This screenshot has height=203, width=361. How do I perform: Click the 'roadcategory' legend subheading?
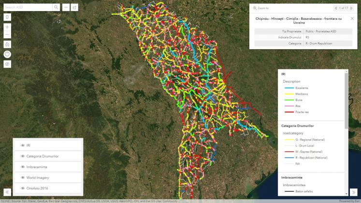[293, 133]
